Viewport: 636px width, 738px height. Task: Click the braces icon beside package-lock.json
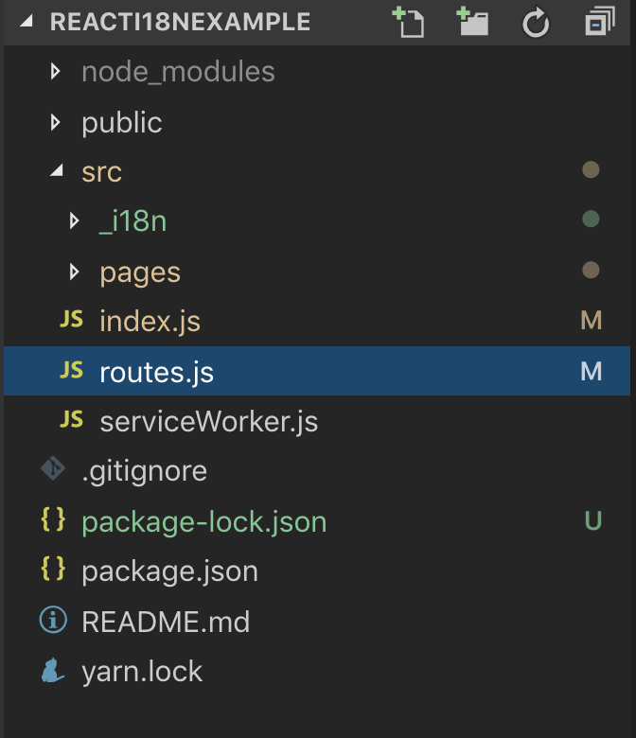click(x=53, y=519)
